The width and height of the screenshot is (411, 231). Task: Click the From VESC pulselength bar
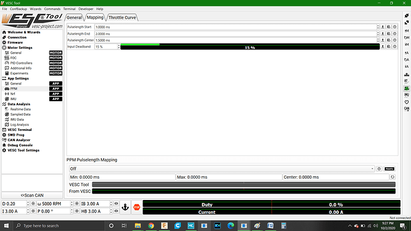244,192
